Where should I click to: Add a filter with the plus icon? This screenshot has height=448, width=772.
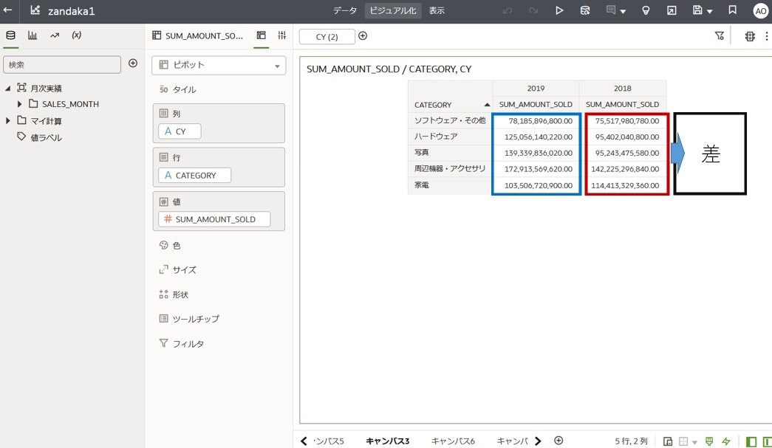(x=363, y=35)
